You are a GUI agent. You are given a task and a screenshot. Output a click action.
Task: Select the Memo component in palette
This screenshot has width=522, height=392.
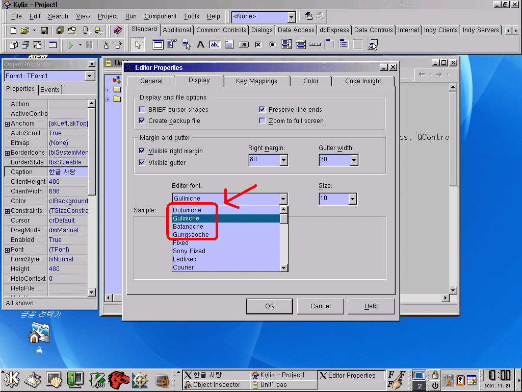(x=229, y=44)
